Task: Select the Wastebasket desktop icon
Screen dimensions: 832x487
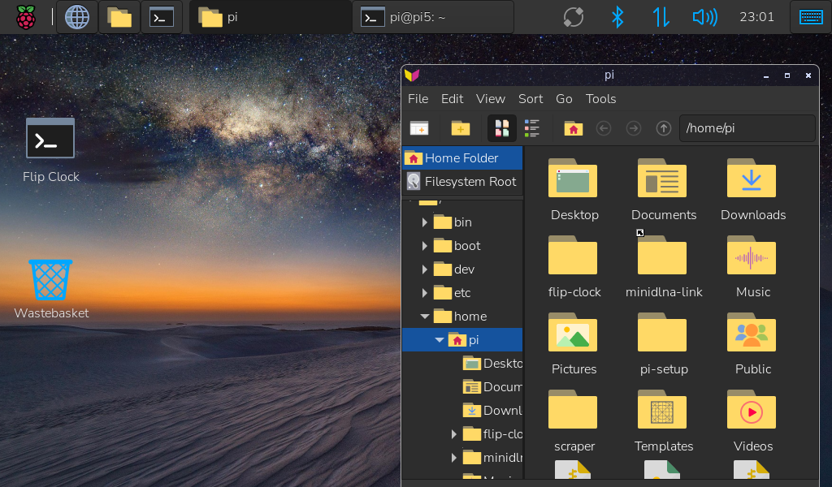Action: tap(51, 289)
